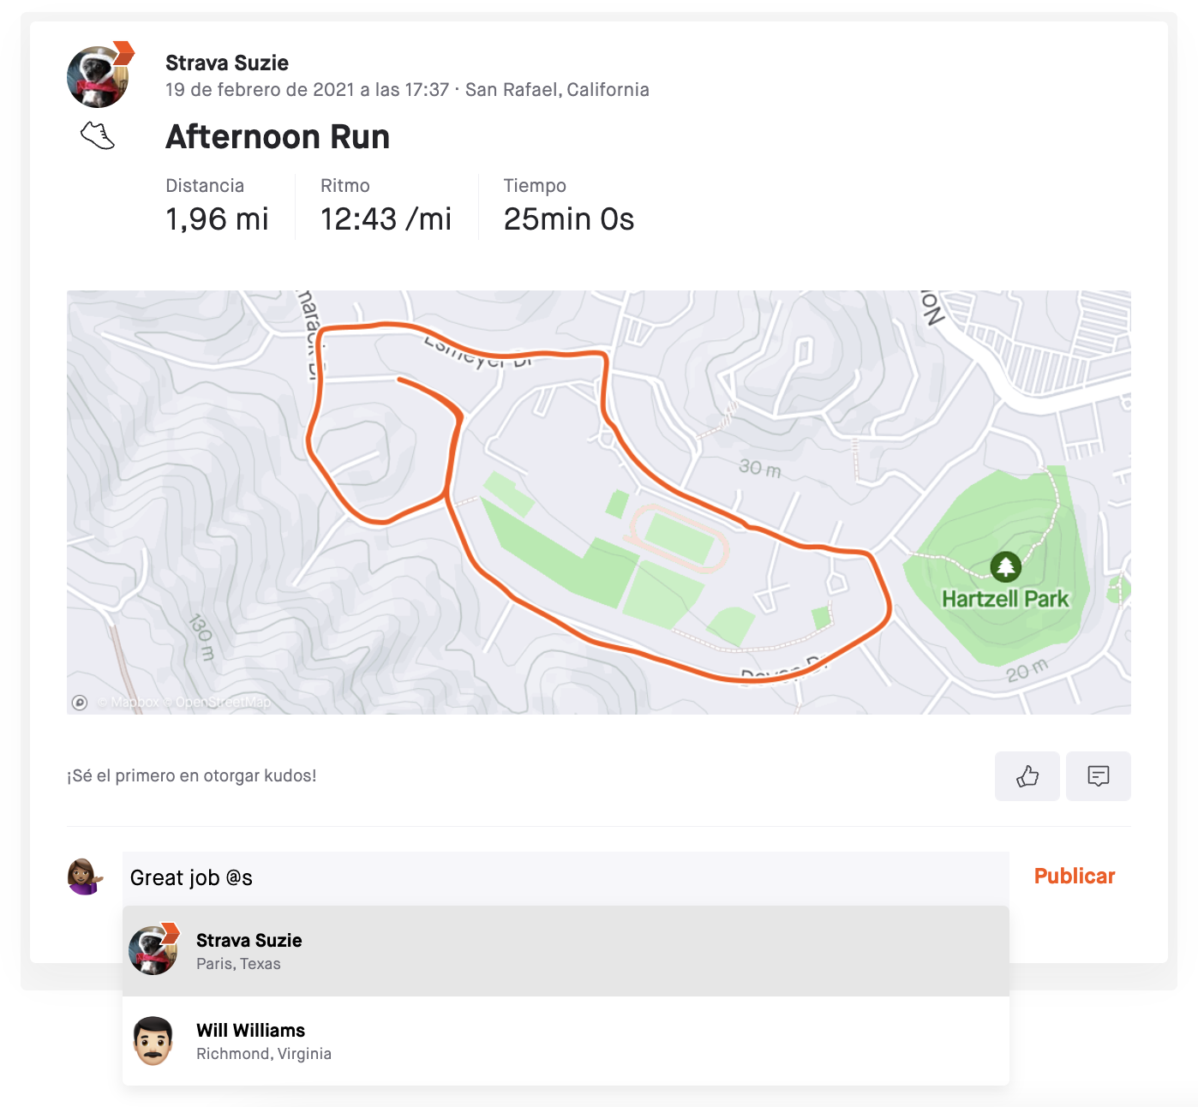Click the running track on the map

(x=677, y=539)
